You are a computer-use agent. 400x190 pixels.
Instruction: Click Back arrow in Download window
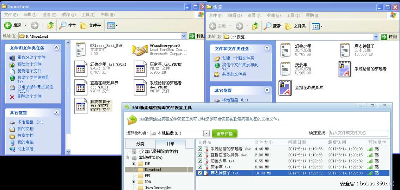tap(8, 25)
